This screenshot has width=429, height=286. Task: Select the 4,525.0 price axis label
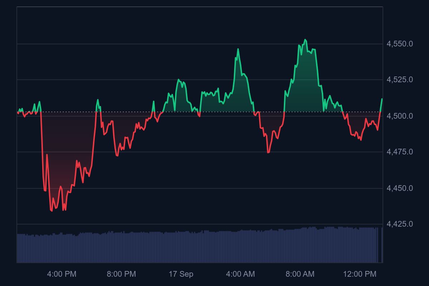[x=400, y=80]
